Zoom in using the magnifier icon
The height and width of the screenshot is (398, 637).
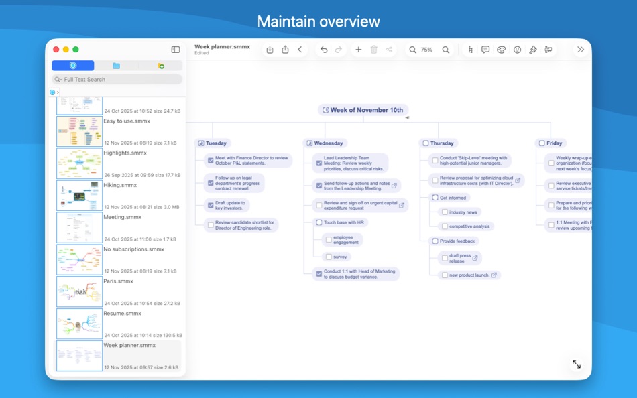[446, 49]
